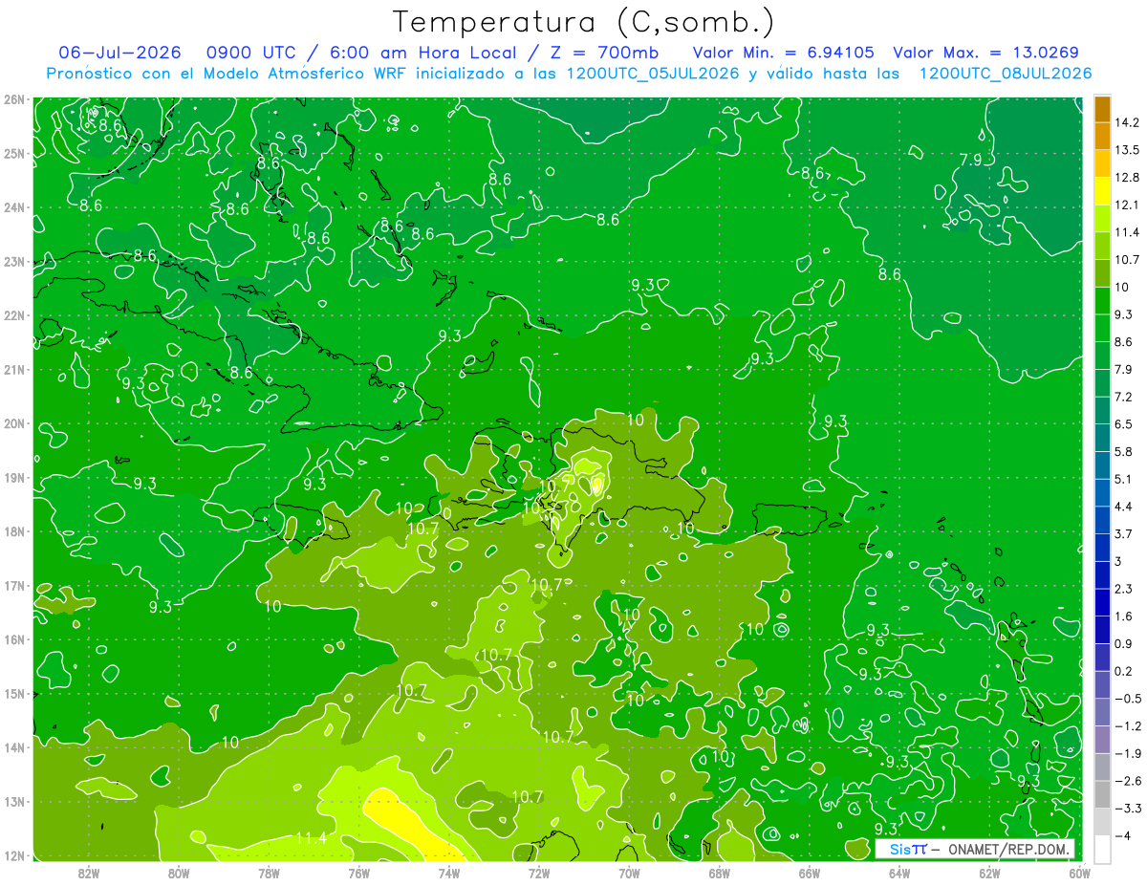Viewport: 1147px width, 886px height.
Task: Click the legend value "12.8"
Action: coord(1126,177)
